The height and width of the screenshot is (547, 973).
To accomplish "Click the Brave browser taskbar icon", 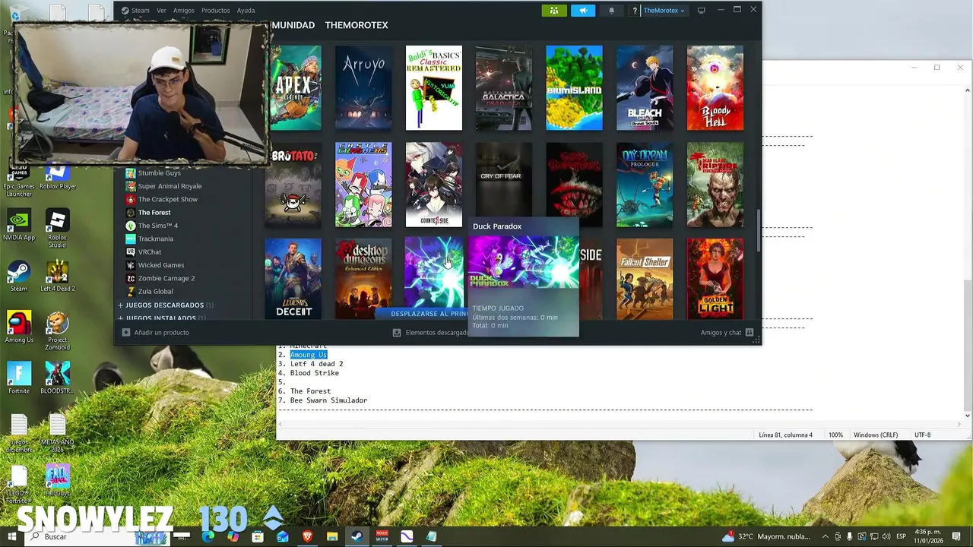I will tap(307, 536).
